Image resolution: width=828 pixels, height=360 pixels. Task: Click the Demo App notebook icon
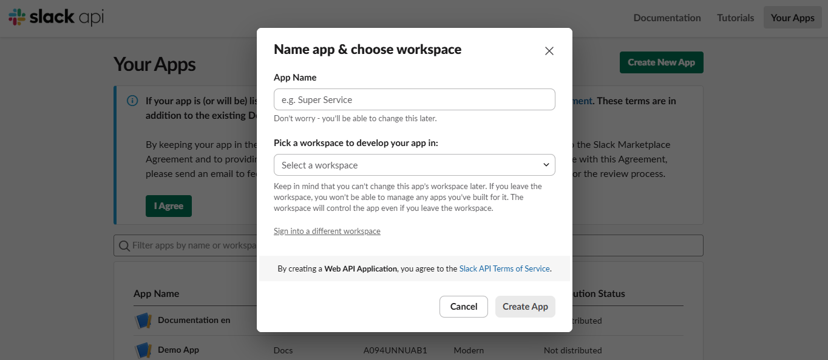click(x=143, y=350)
